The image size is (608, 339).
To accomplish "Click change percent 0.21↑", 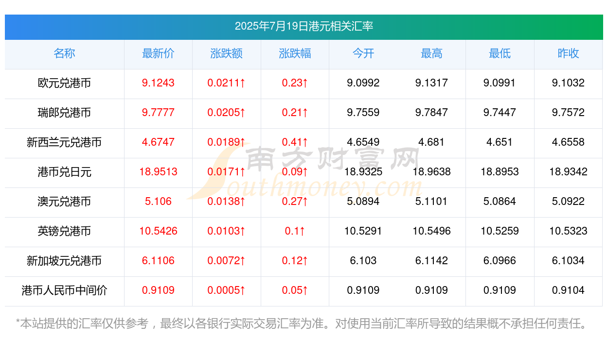I will 295,113.
